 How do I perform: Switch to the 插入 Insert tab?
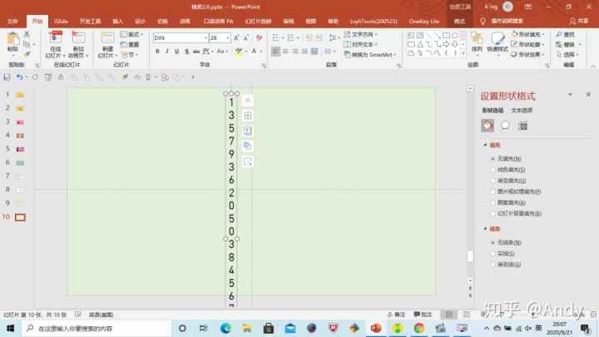point(117,22)
